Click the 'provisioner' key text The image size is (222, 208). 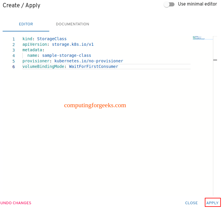[36, 61]
